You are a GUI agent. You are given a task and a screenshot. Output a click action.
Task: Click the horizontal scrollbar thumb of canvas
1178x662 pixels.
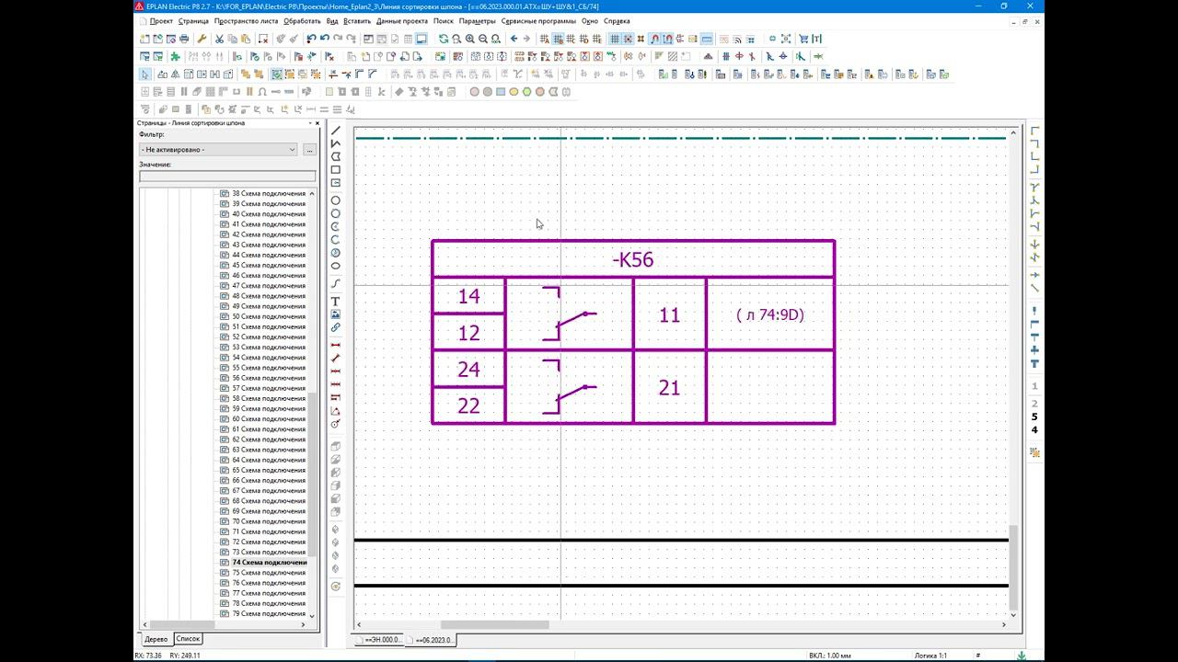(494, 625)
